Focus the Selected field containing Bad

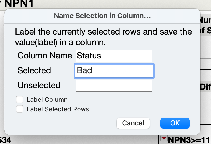click(x=114, y=71)
